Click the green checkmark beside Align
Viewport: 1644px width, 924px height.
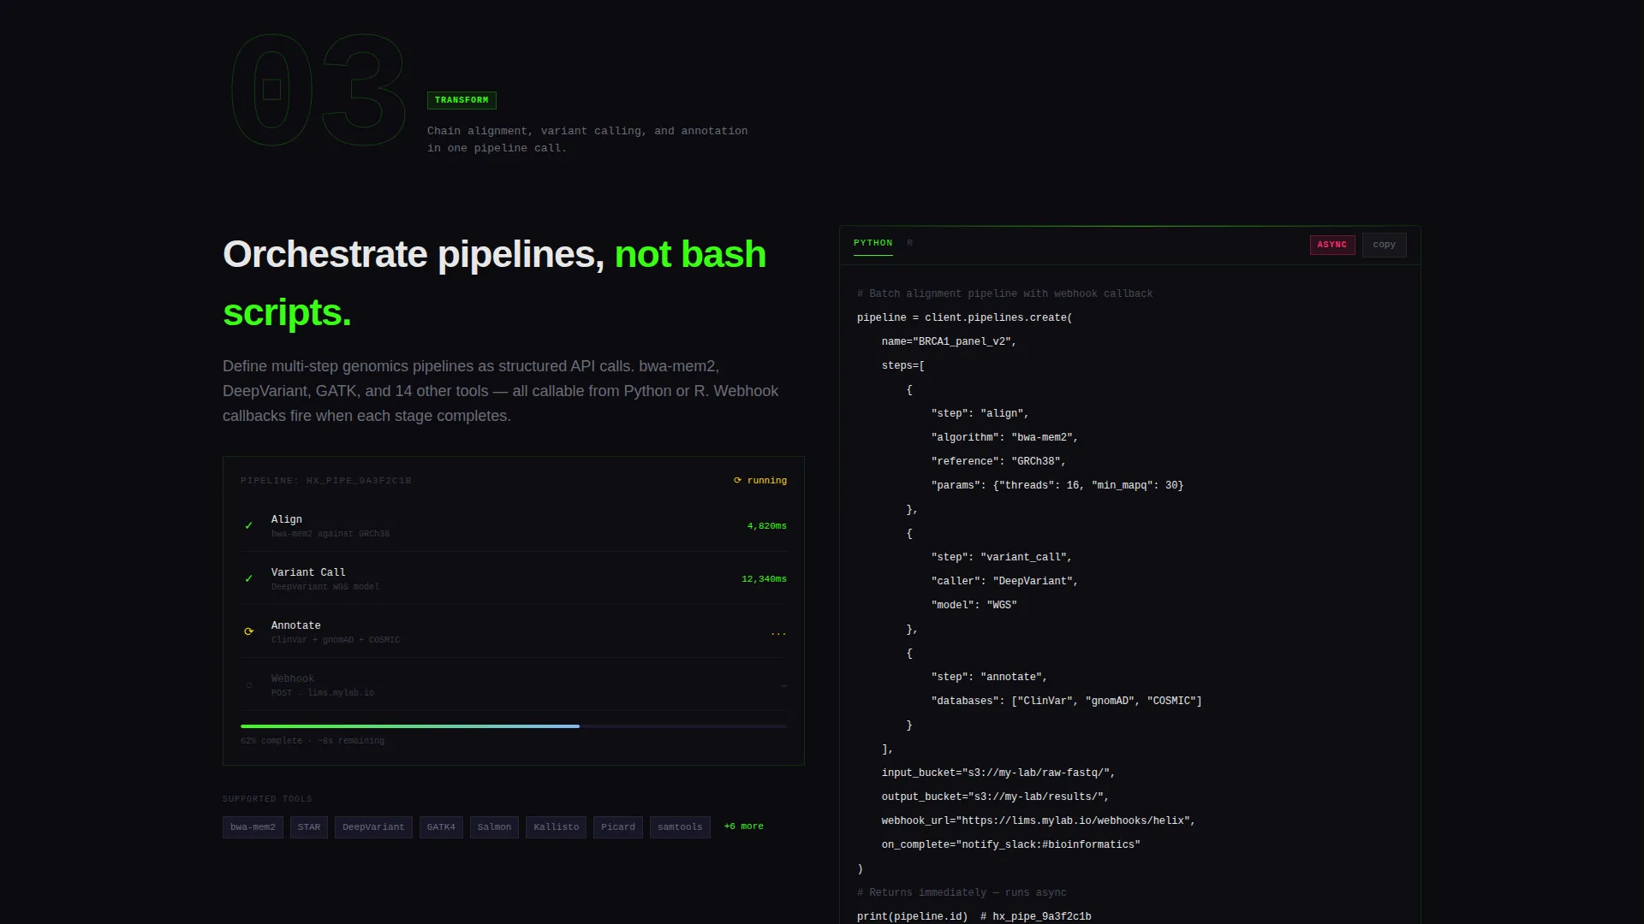pyautogui.click(x=249, y=525)
